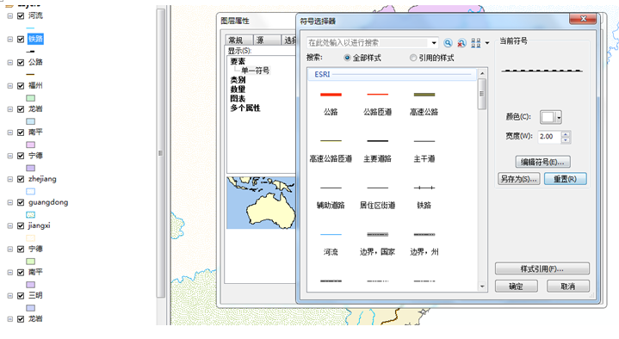
Task: Decrease width using the spinner down arrow
Action: tap(566, 139)
